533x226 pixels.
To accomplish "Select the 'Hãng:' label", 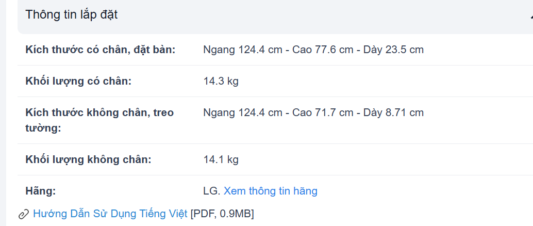I will coord(40,191).
